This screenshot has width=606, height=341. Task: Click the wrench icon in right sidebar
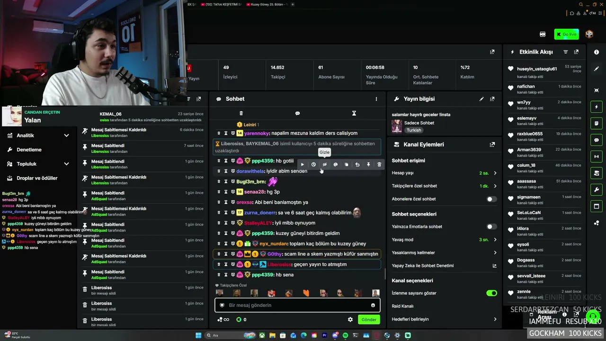point(597,190)
